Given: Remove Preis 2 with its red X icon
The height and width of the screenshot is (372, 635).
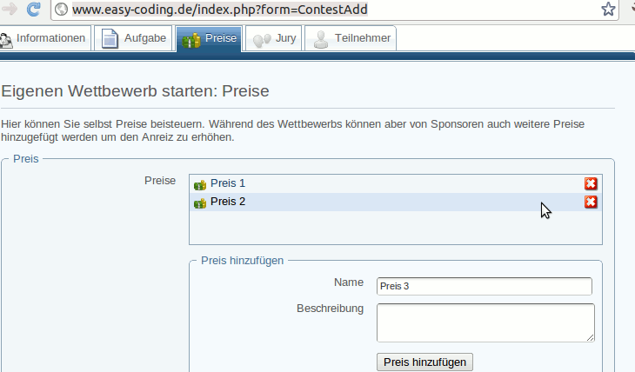Looking at the screenshot, I should click(591, 202).
